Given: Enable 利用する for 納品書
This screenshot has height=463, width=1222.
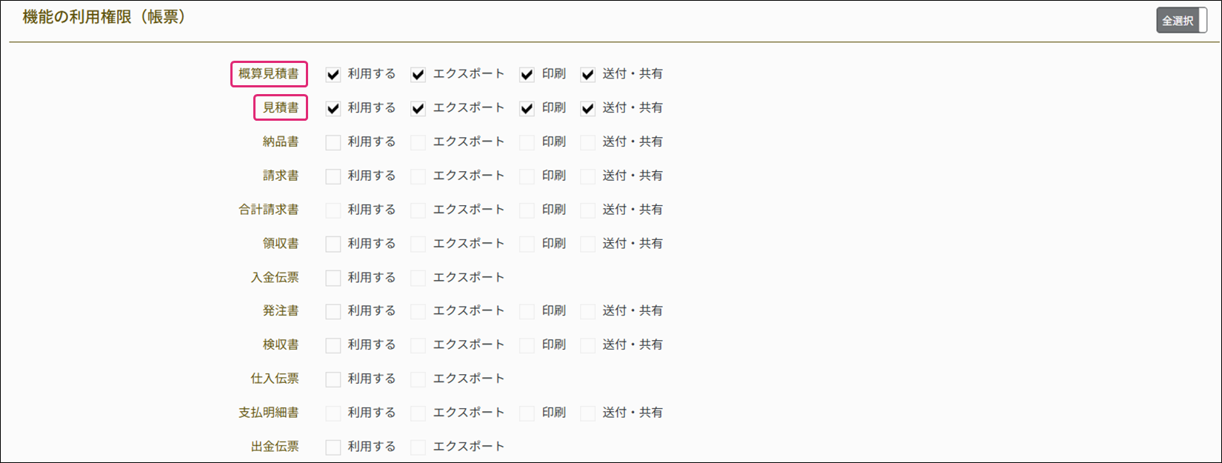Looking at the screenshot, I should point(333,142).
